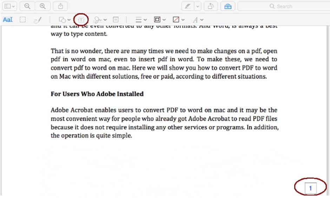The width and height of the screenshot is (330, 198).
Task: Click the zoom in magnifier button
Action: 43,6
